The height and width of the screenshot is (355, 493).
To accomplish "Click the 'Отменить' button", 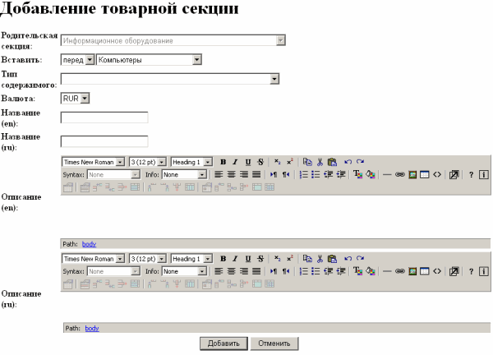I will [274, 343].
